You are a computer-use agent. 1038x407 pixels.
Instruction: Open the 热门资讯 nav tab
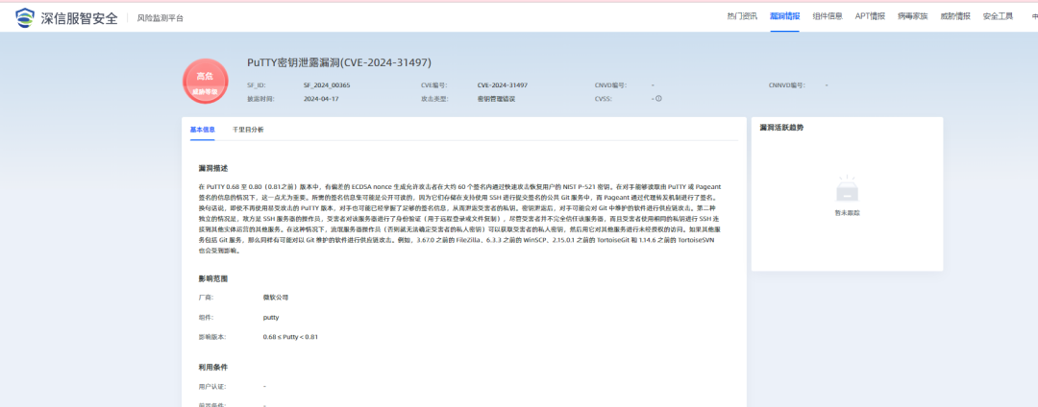741,16
